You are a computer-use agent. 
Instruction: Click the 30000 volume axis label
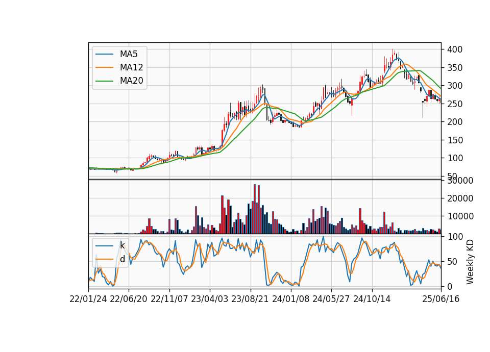(x=460, y=181)
